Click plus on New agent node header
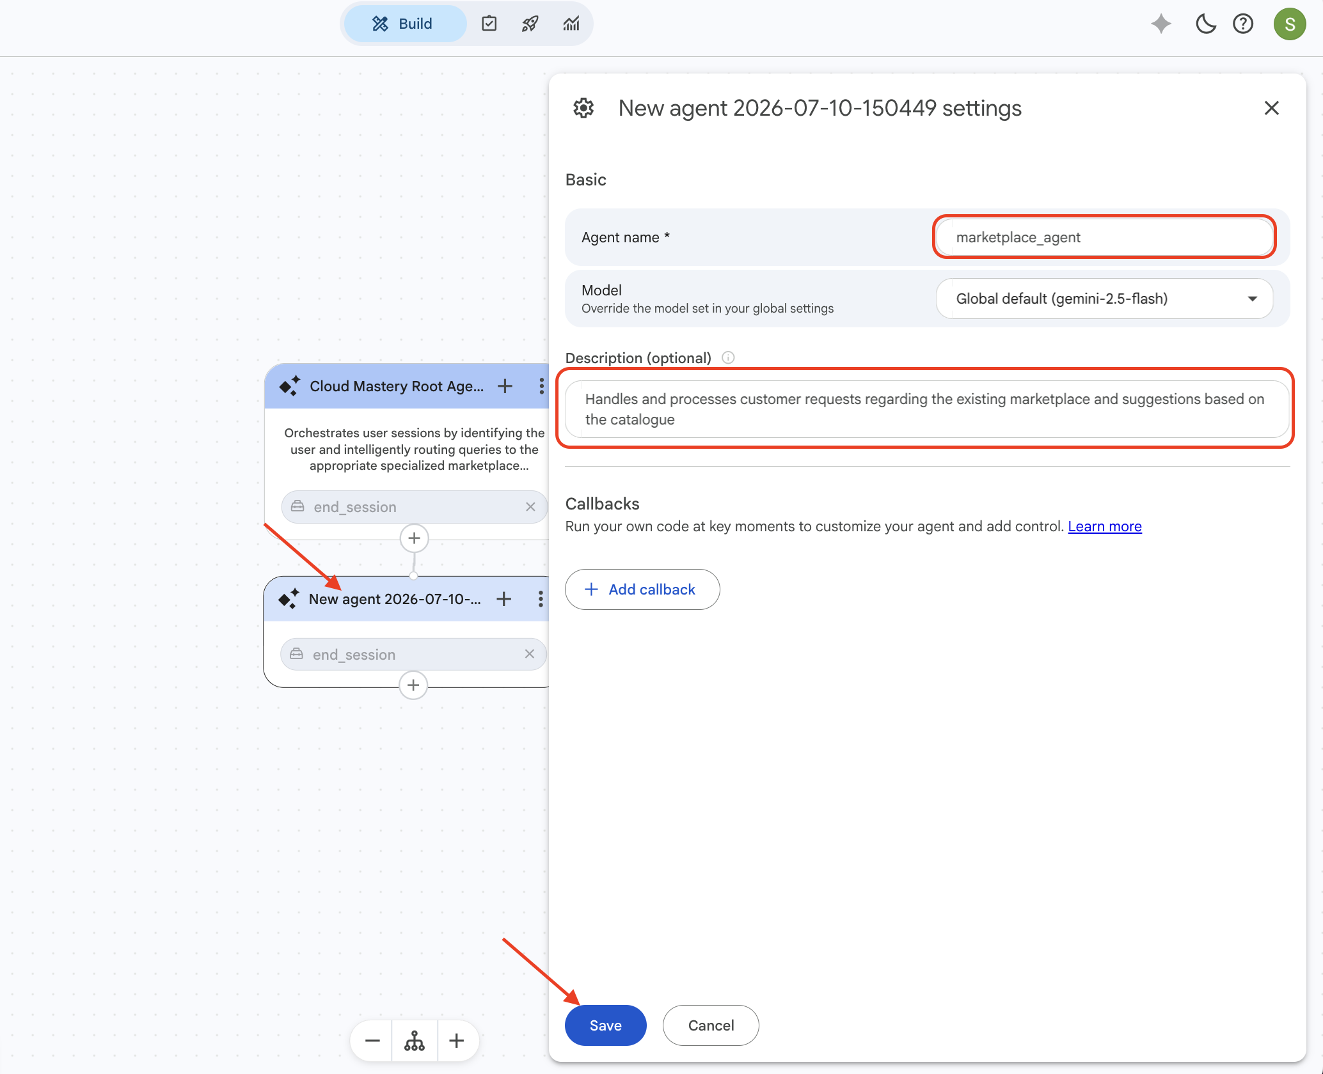Viewport: 1323px width, 1074px height. coord(504,599)
